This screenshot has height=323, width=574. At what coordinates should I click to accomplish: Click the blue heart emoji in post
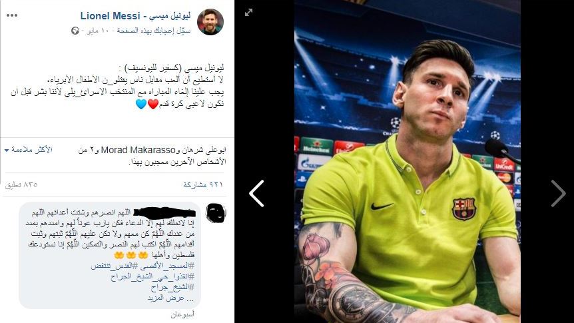point(141,104)
